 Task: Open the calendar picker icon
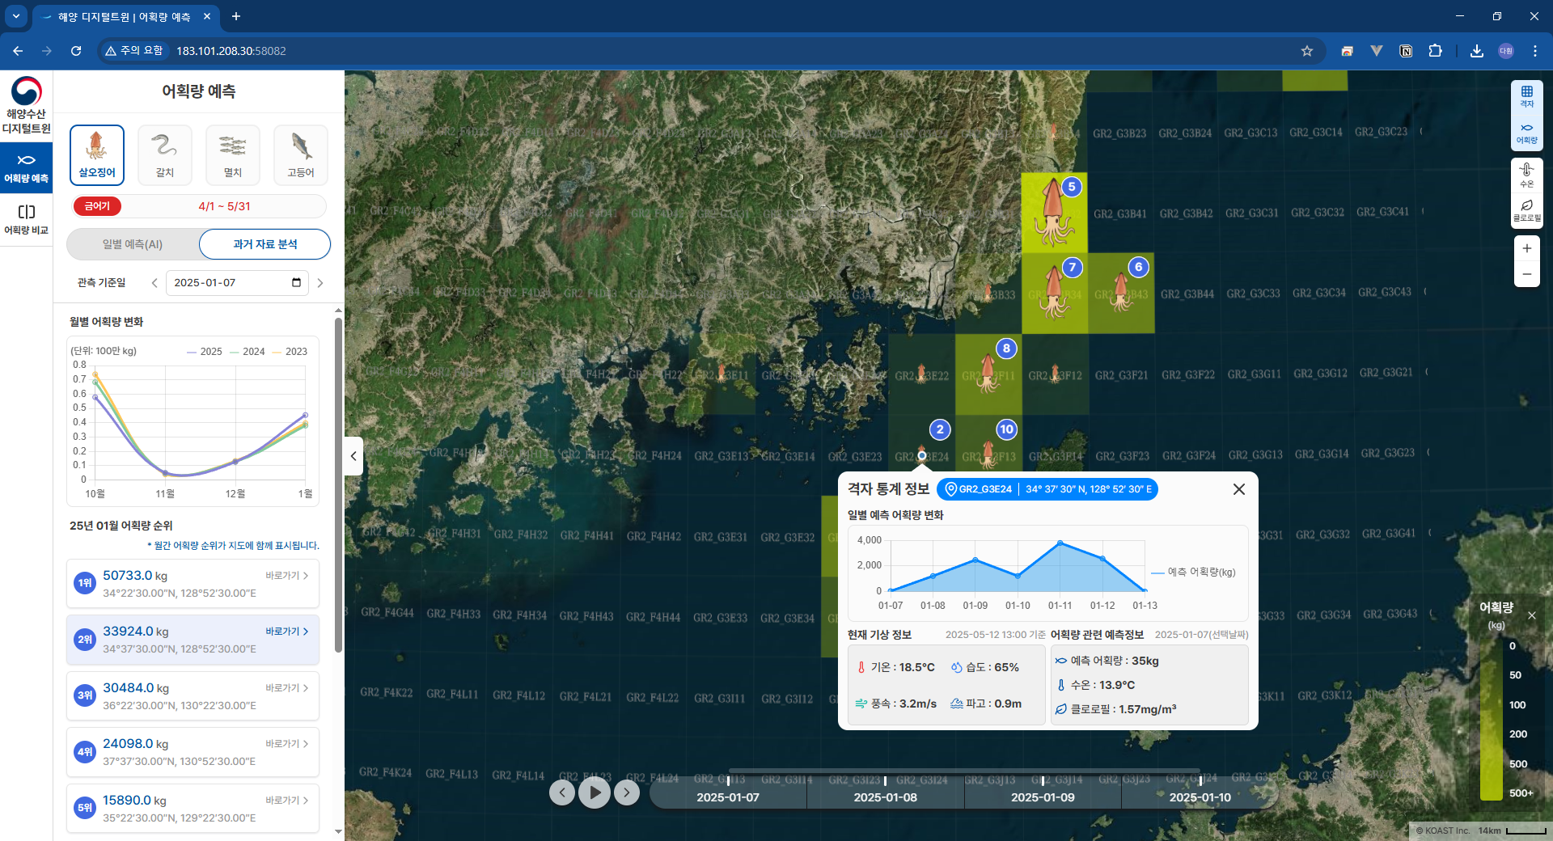click(x=296, y=283)
